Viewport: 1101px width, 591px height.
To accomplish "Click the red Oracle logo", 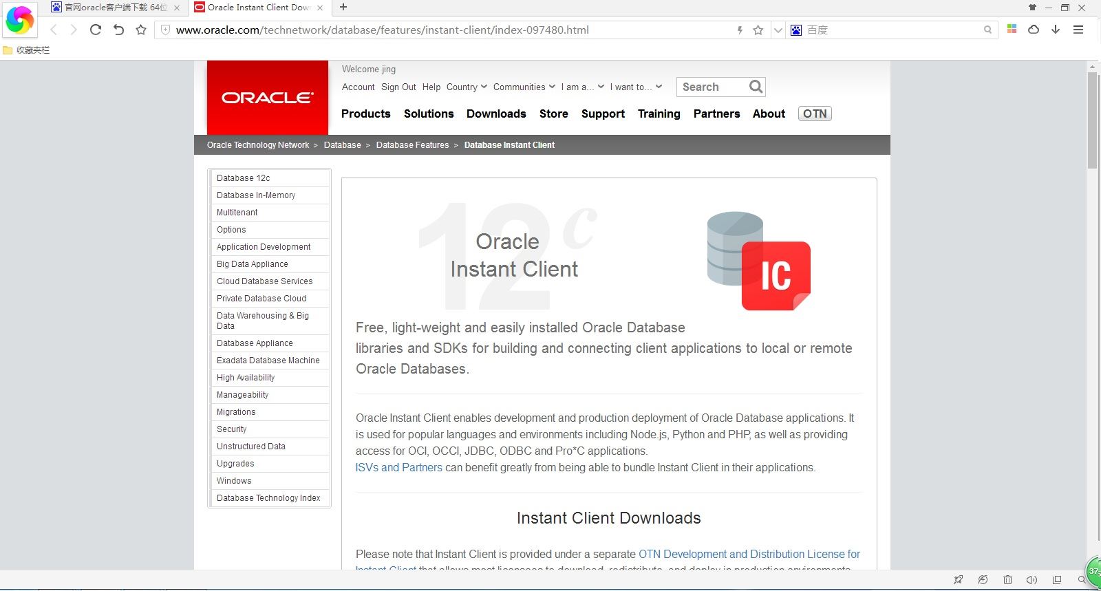I will (268, 98).
